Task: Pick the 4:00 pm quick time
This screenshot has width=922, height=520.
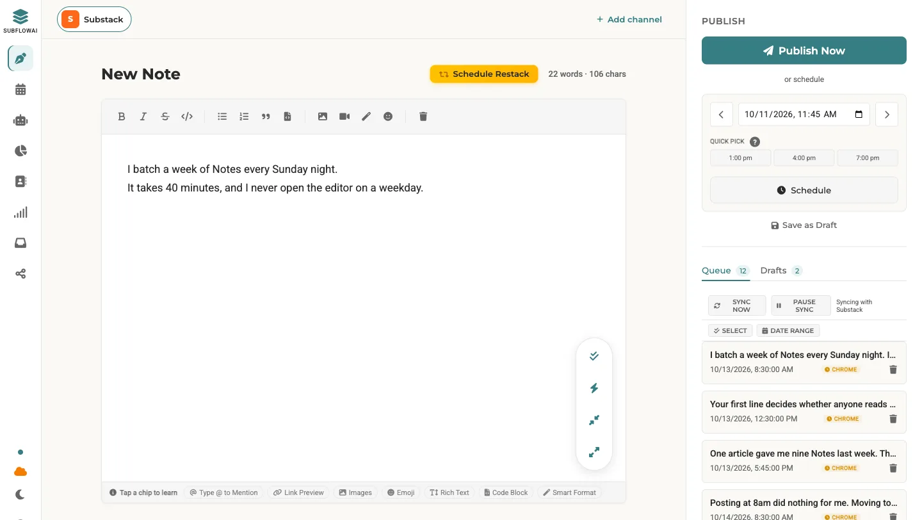Action: click(x=804, y=158)
